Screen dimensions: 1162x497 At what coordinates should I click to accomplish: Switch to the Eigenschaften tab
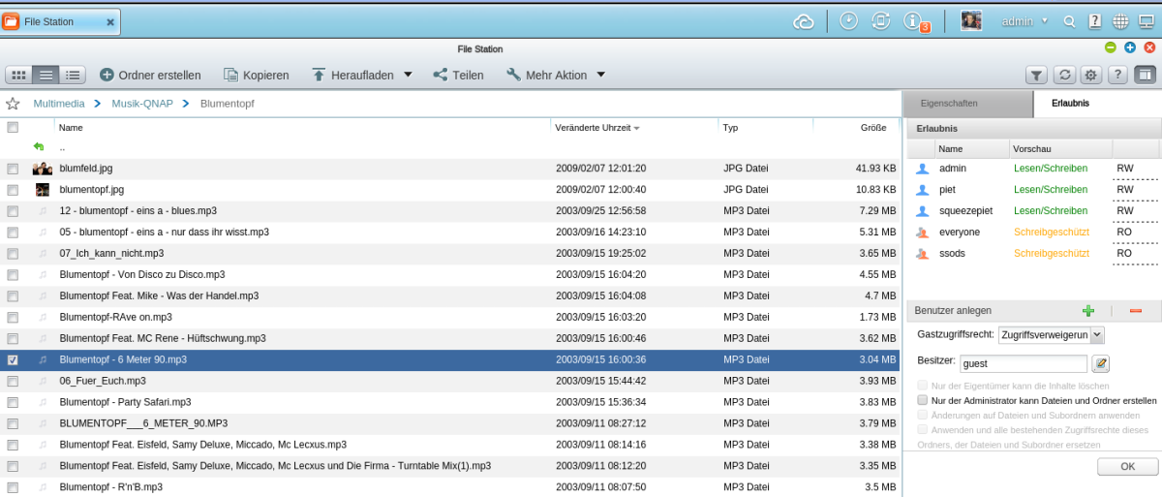point(949,103)
